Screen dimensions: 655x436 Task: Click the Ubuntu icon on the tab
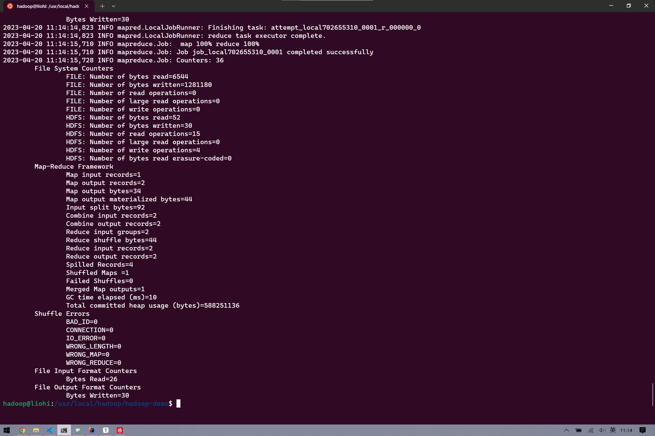point(10,6)
